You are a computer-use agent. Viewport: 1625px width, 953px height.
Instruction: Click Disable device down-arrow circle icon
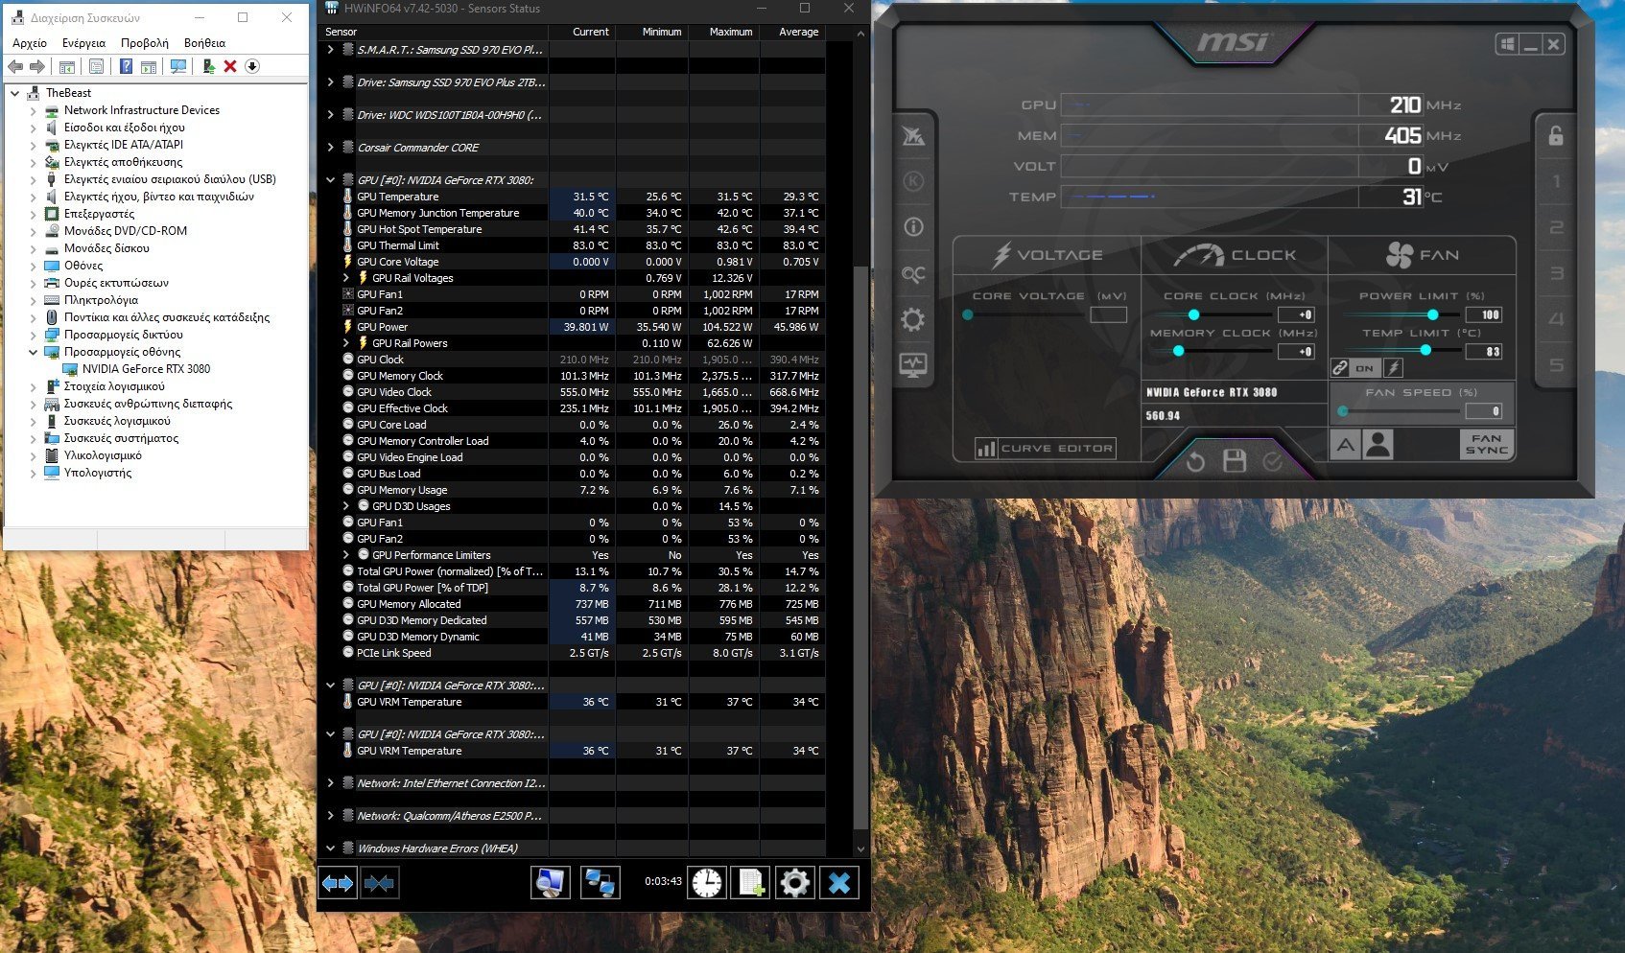(x=252, y=66)
